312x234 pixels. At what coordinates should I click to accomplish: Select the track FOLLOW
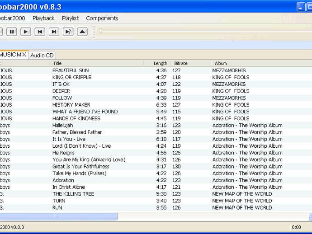[x=62, y=98]
